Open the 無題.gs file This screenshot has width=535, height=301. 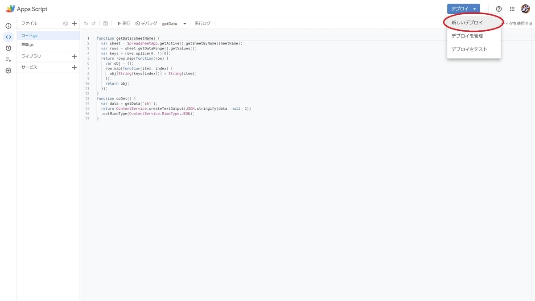(48, 45)
